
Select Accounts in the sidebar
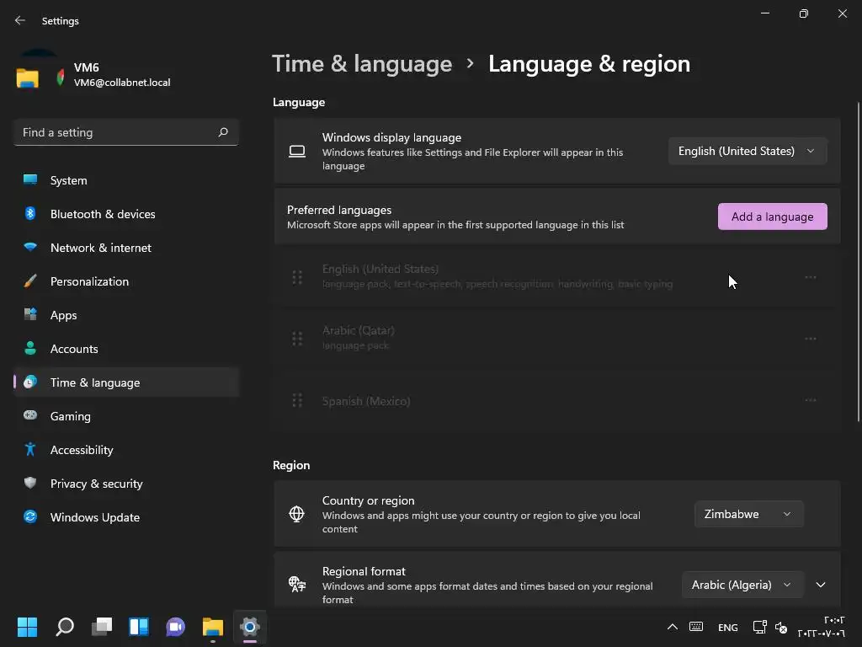[126, 349]
